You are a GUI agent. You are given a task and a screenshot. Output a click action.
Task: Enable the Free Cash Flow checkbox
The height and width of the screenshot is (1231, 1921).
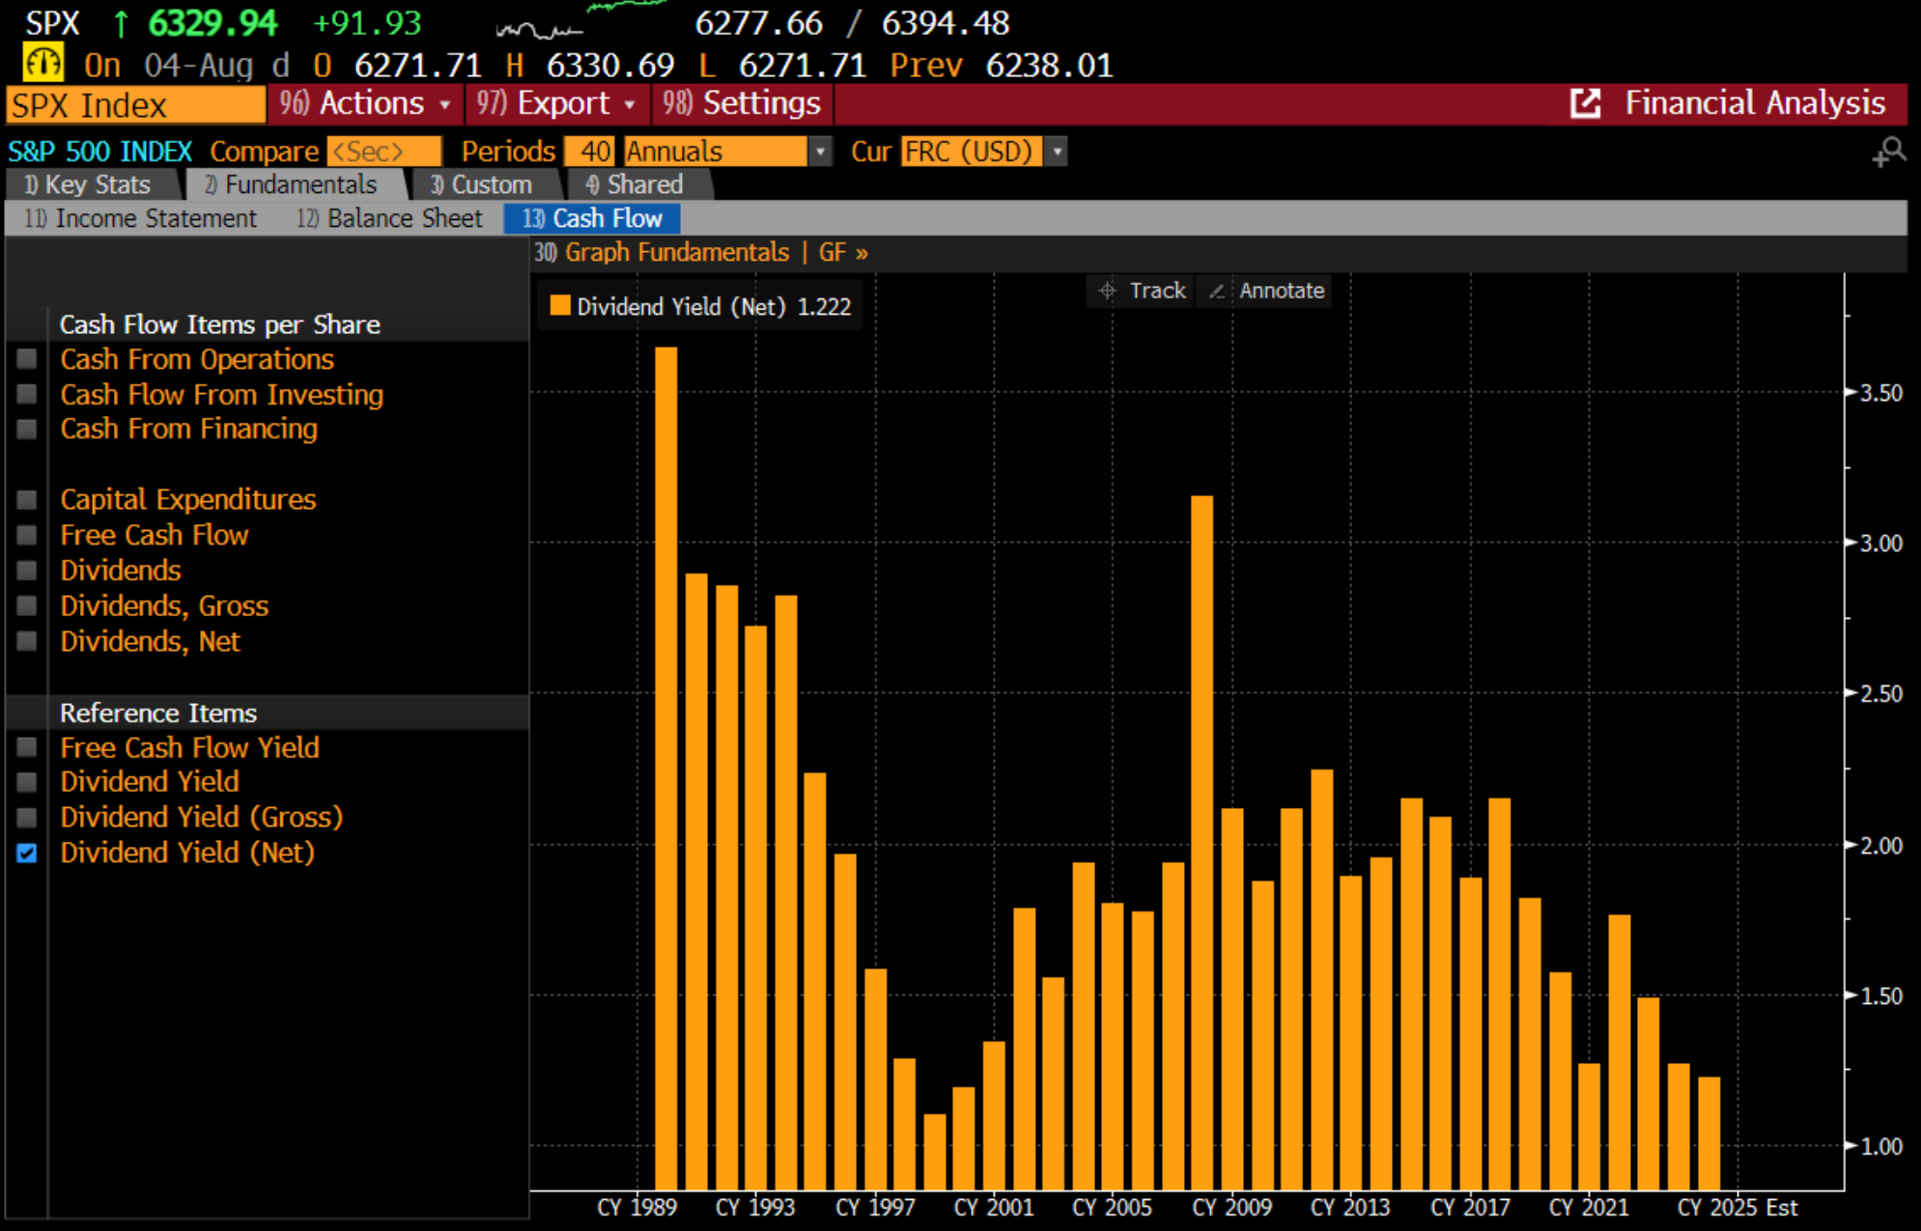click(x=27, y=535)
